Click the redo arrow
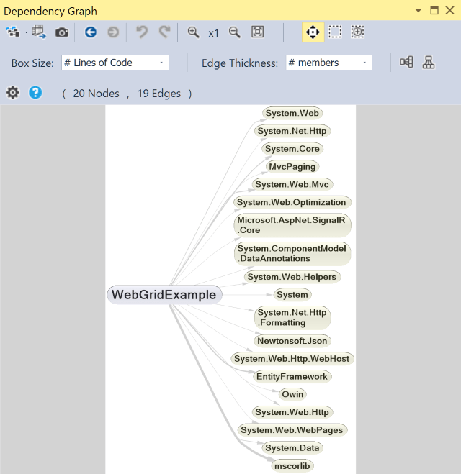Image resolution: width=461 pixels, height=474 pixels. click(165, 32)
